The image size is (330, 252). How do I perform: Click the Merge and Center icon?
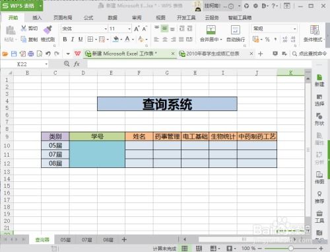click(211, 30)
